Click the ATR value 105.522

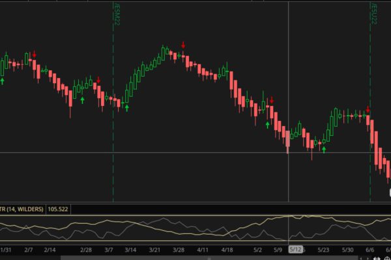(x=58, y=209)
